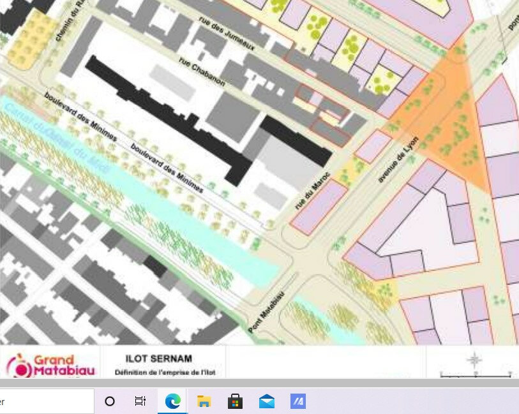The image size is (519, 414).
Task: Click the 'rue du Maroc' label
Action: [x=312, y=191]
